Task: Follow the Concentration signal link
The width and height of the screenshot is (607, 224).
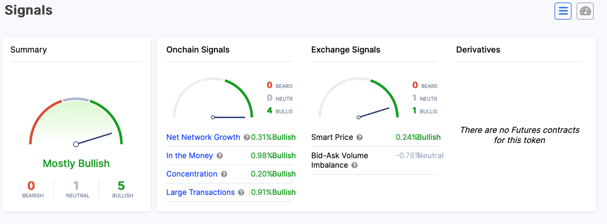Action: point(192,174)
